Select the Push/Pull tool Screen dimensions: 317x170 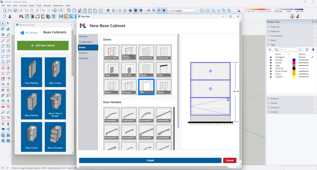[x=8, y=68]
